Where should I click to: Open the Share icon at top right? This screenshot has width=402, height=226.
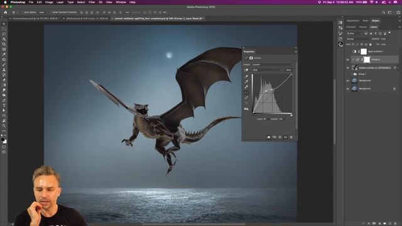coord(398,13)
